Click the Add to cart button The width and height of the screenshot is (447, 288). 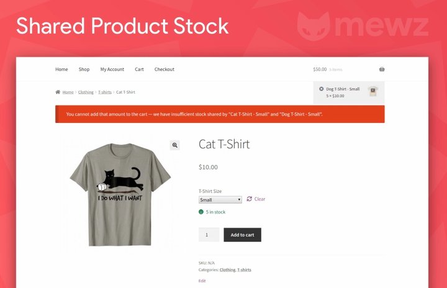(x=242, y=235)
